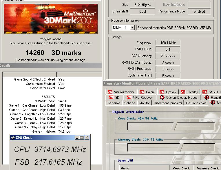Adjust the Core Clock slider handle

point(175,126)
